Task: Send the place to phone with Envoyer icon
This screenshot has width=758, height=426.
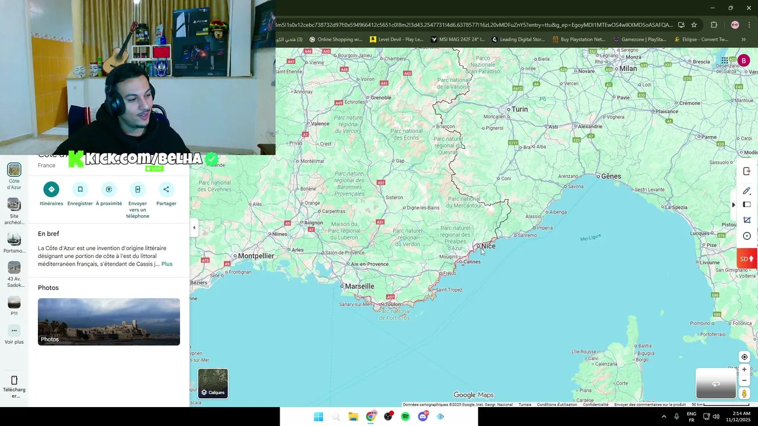Action: click(x=137, y=189)
